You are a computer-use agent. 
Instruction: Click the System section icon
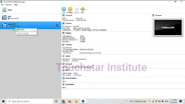coord(64,23)
